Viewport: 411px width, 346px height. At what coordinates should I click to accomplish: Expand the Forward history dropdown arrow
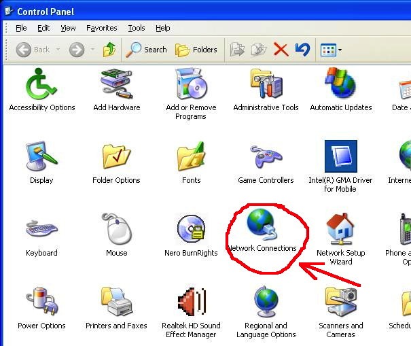(92, 50)
